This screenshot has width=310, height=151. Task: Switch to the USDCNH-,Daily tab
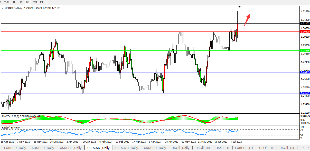(127, 148)
